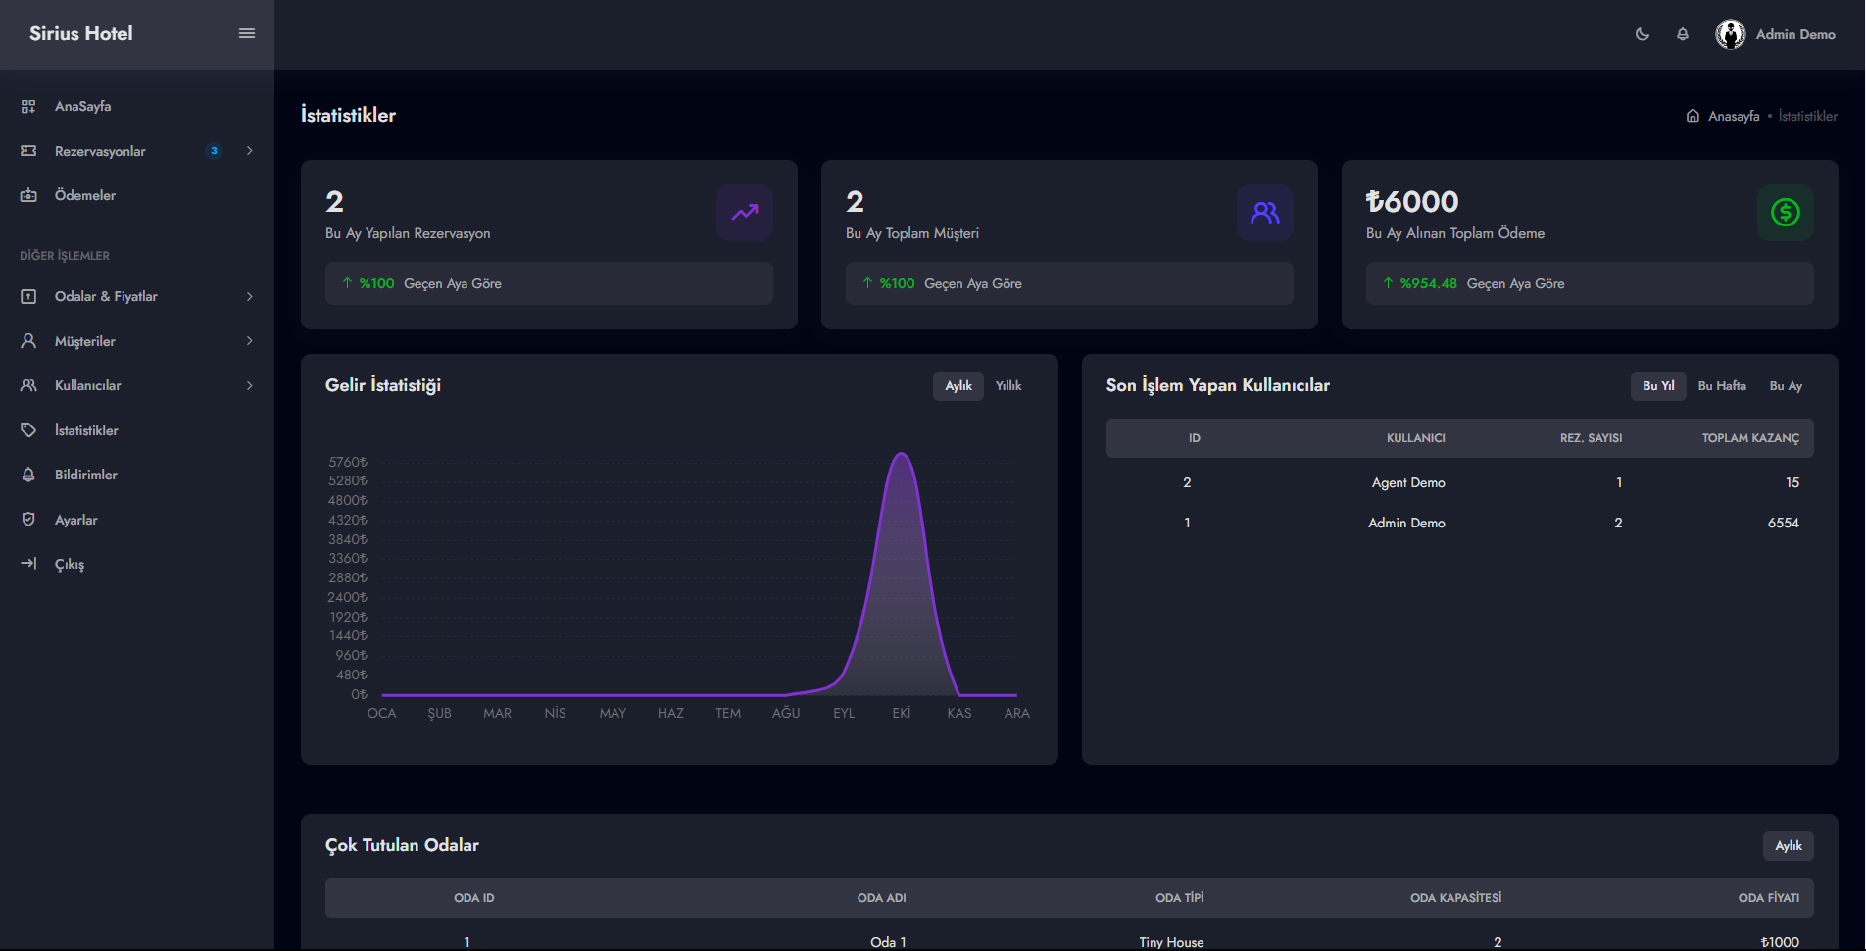Screen dimensions: 1866x951
Task: Expand the Odalar & Fiyatlar chevron
Action: 250,296
